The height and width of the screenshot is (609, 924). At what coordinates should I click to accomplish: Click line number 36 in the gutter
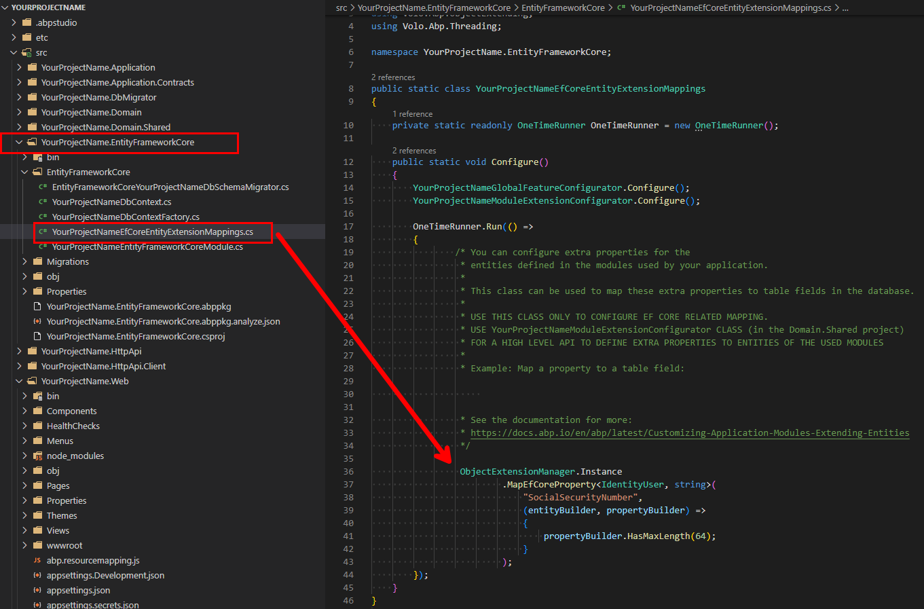[x=348, y=472]
